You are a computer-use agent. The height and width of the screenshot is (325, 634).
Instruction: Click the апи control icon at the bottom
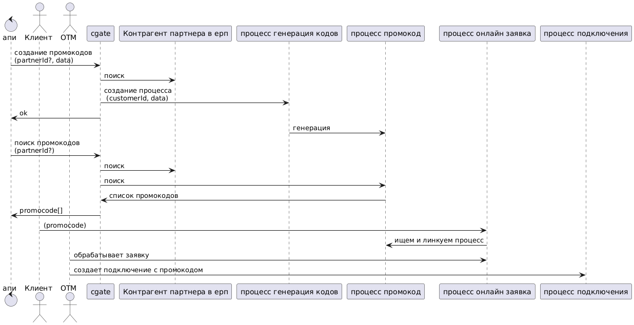point(10,299)
